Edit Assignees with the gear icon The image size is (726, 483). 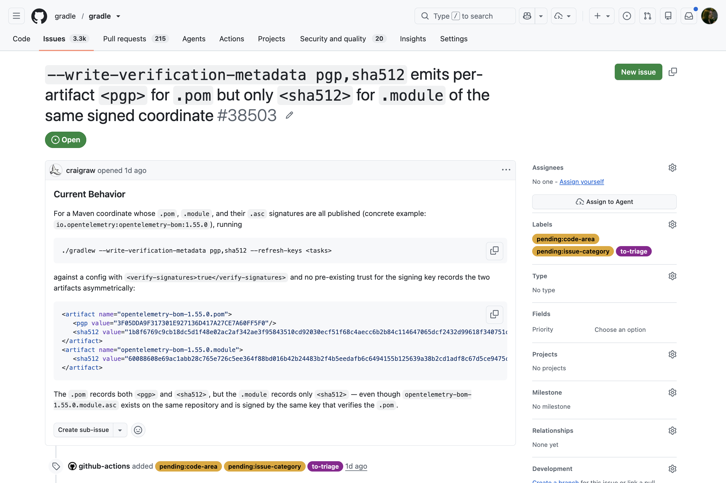pyautogui.click(x=672, y=168)
